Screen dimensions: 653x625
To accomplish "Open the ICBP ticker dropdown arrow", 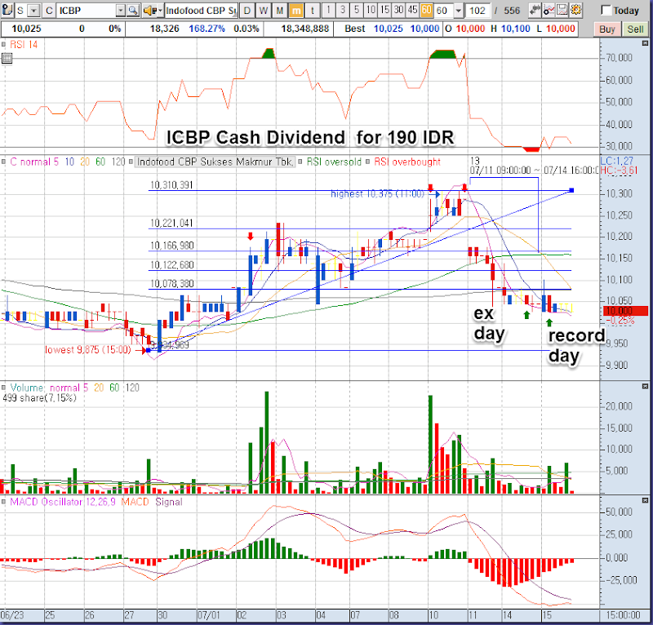I will tap(121, 11).
